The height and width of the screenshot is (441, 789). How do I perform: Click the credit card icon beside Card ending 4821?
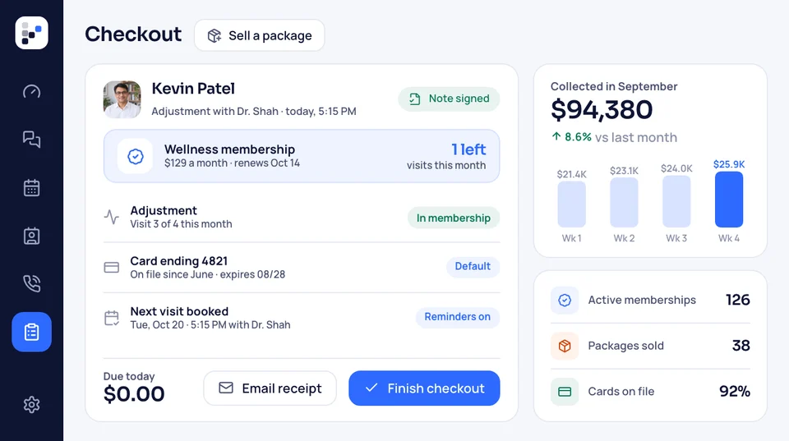(x=112, y=268)
